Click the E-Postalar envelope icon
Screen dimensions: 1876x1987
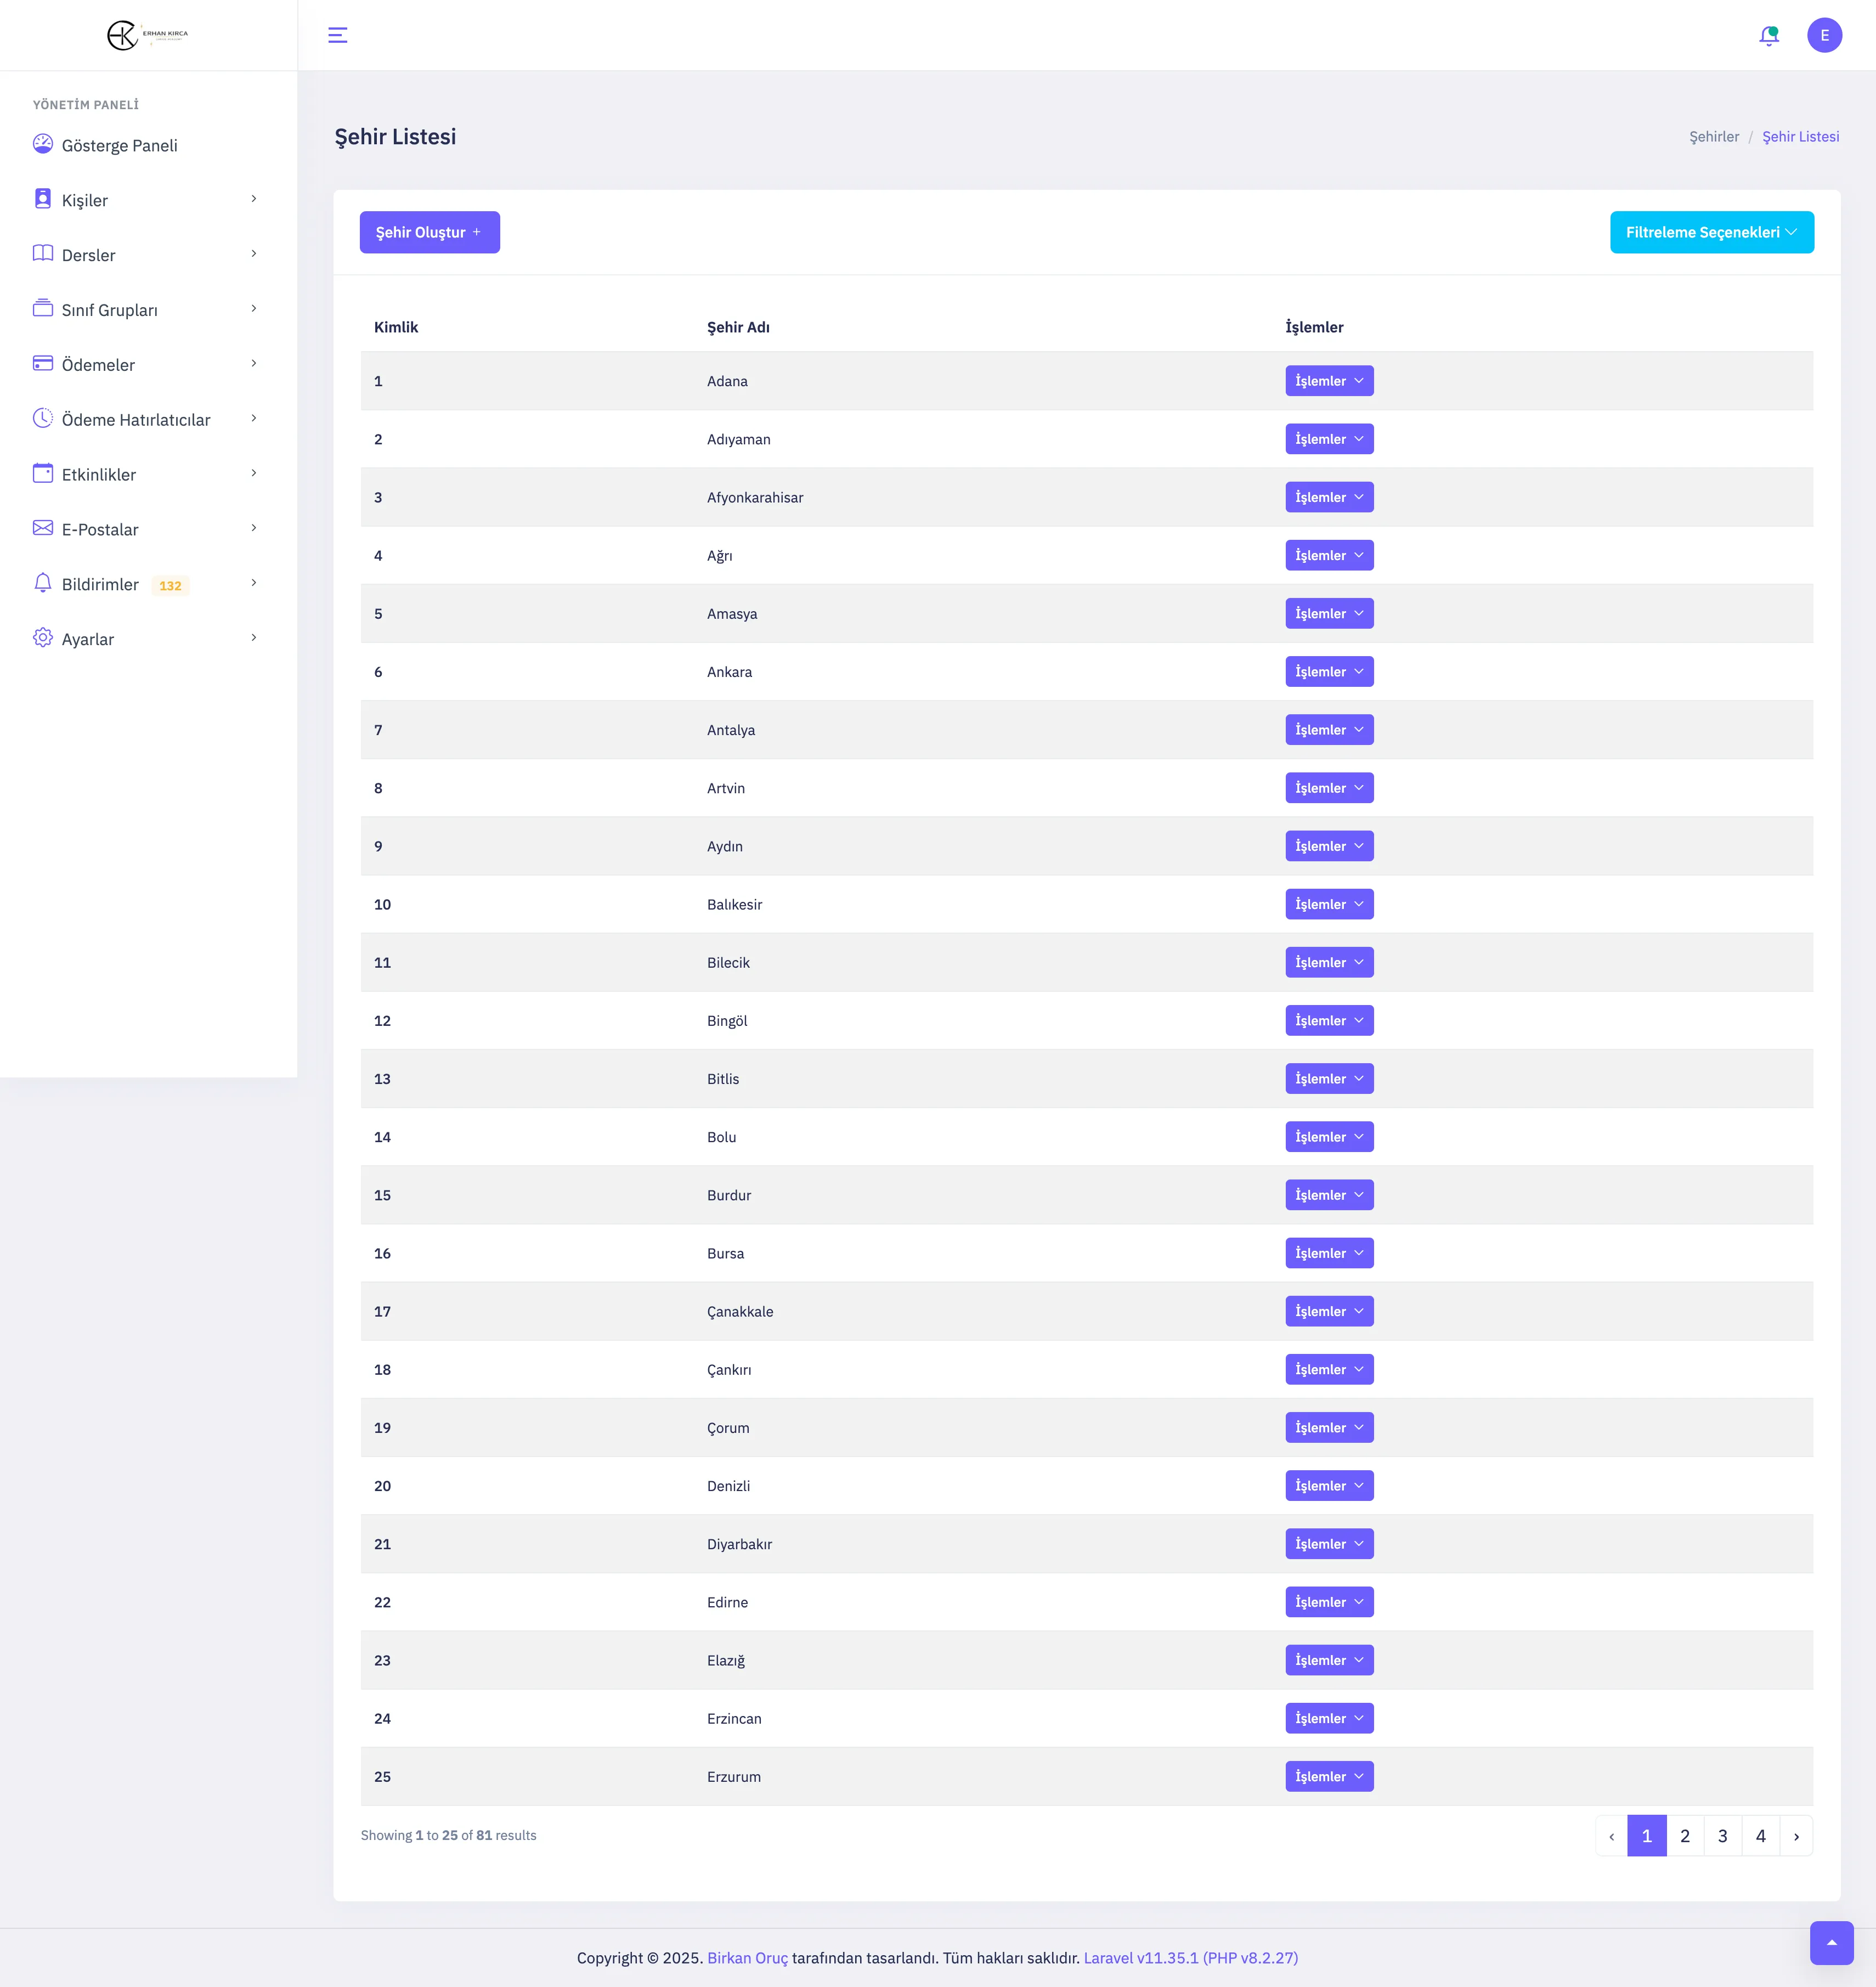pyautogui.click(x=43, y=528)
